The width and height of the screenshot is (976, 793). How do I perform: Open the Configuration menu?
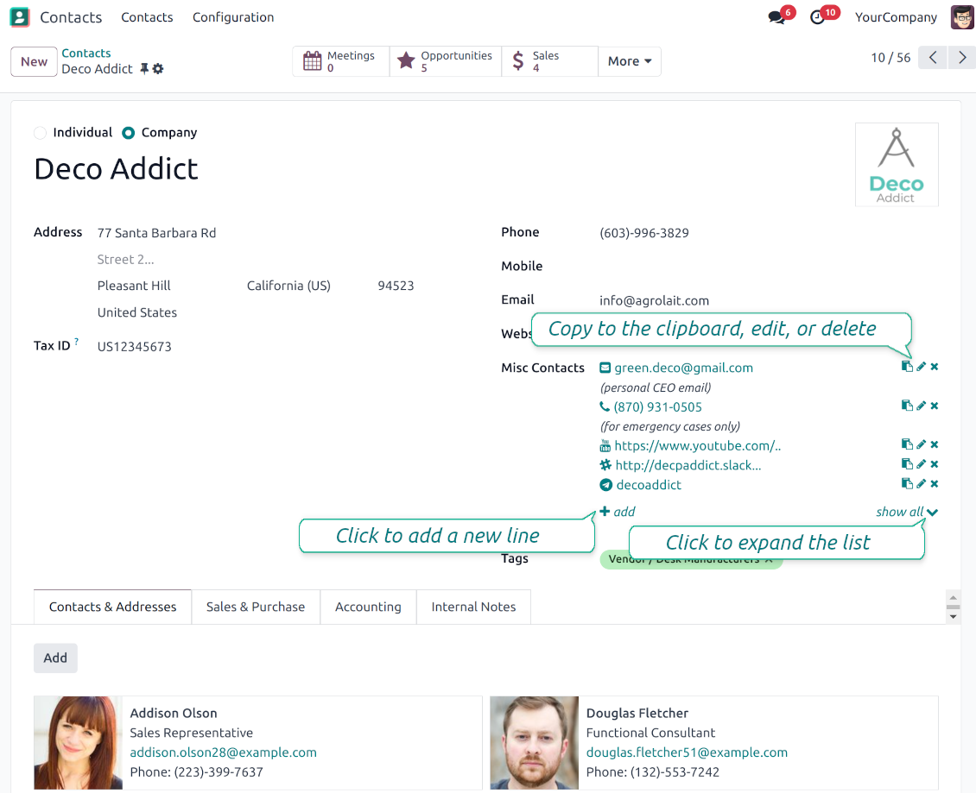[x=233, y=17]
